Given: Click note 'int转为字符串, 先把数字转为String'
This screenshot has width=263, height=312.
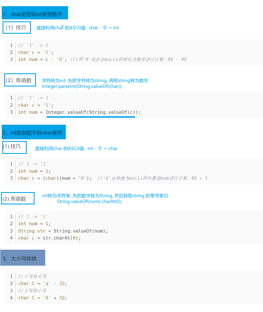Looking at the screenshot, I should coord(77,196).
